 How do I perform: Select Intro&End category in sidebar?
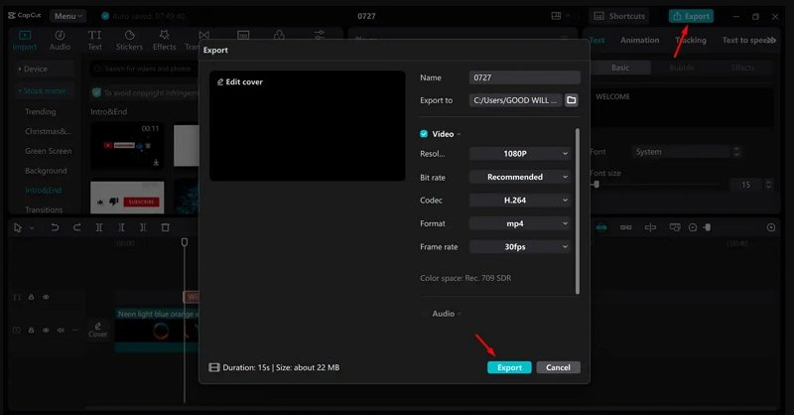tap(43, 191)
